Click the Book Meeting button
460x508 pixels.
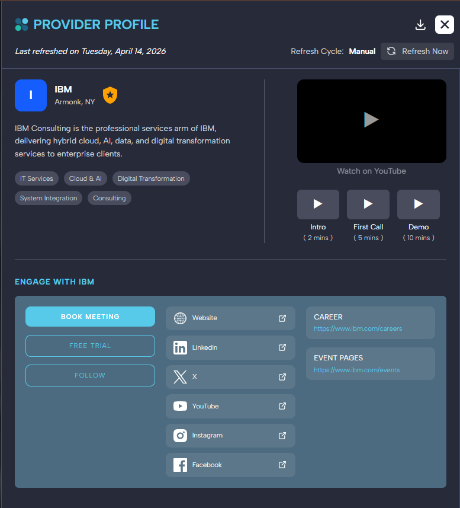point(90,317)
